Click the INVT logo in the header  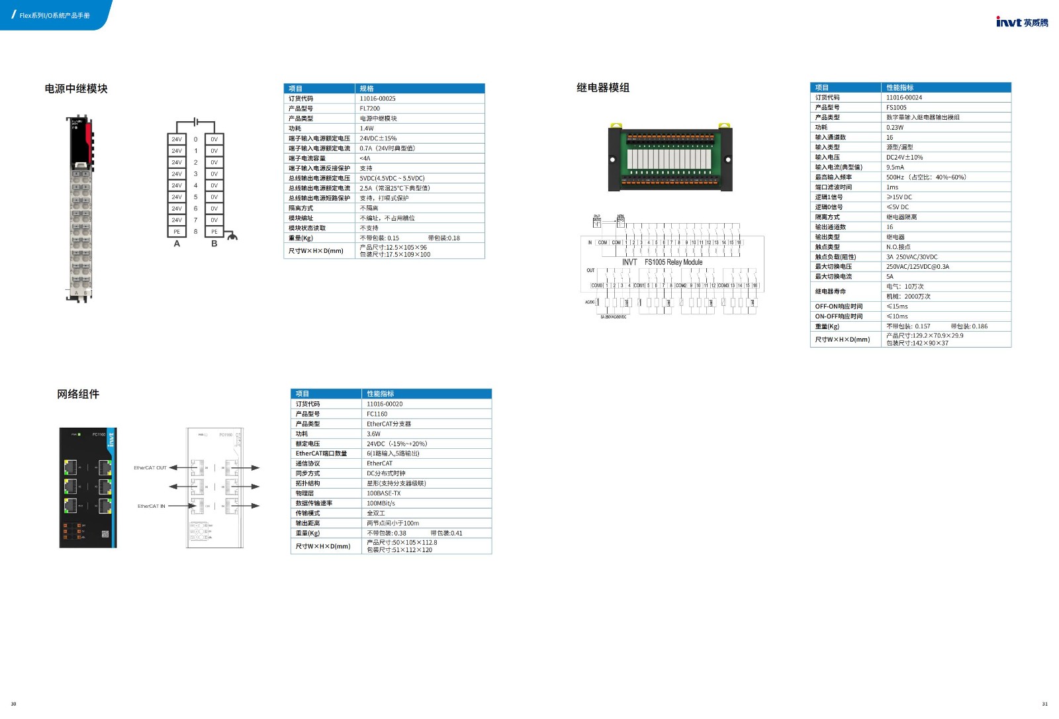(1021, 22)
